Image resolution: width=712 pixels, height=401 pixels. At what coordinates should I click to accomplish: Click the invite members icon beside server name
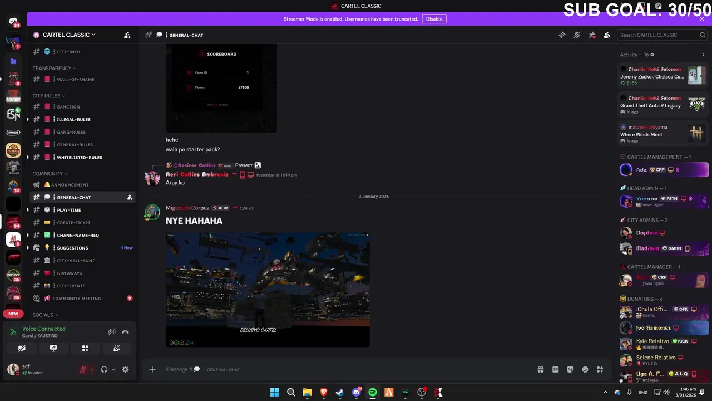127,35
